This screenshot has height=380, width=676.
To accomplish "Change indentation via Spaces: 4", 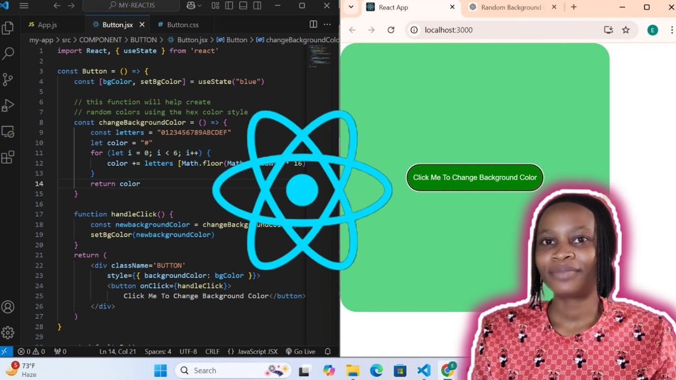I will tap(158, 351).
